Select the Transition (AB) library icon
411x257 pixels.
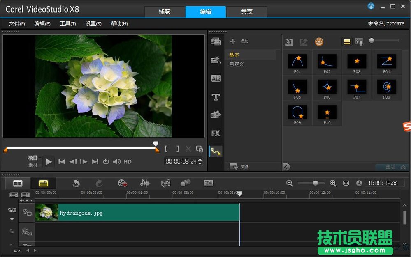pyautogui.click(x=216, y=78)
